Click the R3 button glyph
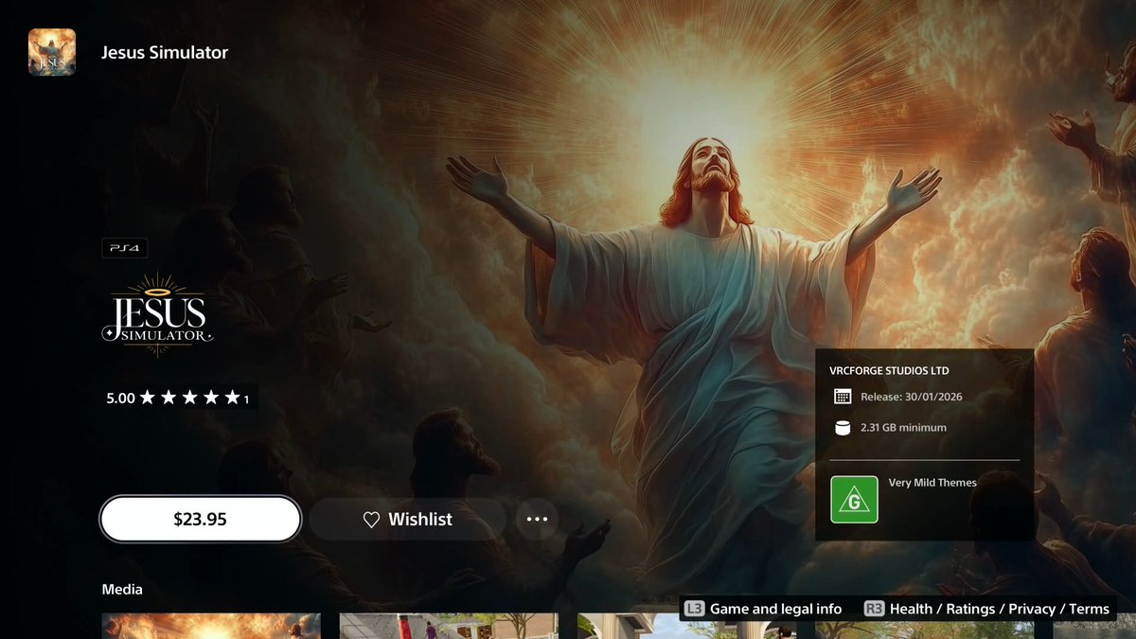Viewport: 1136px width, 639px height. point(874,609)
